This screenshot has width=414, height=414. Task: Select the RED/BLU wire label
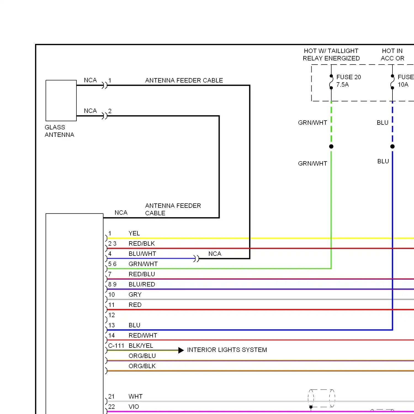click(142, 274)
